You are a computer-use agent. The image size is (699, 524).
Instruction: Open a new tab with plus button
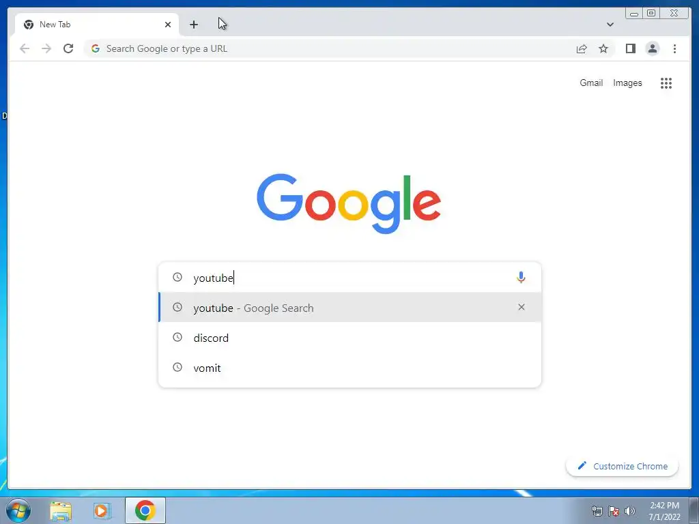point(193,25)
